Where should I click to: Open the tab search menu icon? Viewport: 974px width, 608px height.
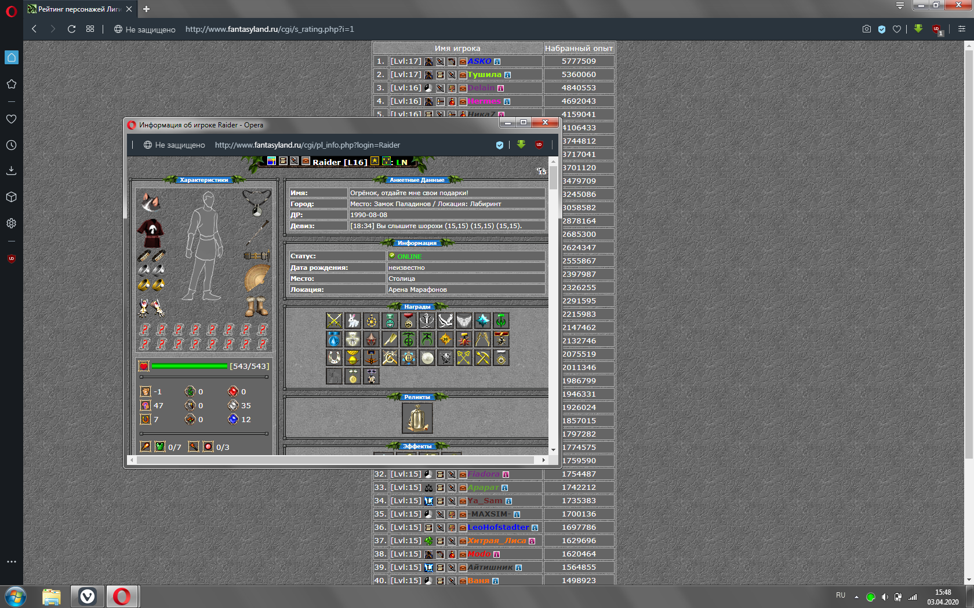tap(900, 6)
